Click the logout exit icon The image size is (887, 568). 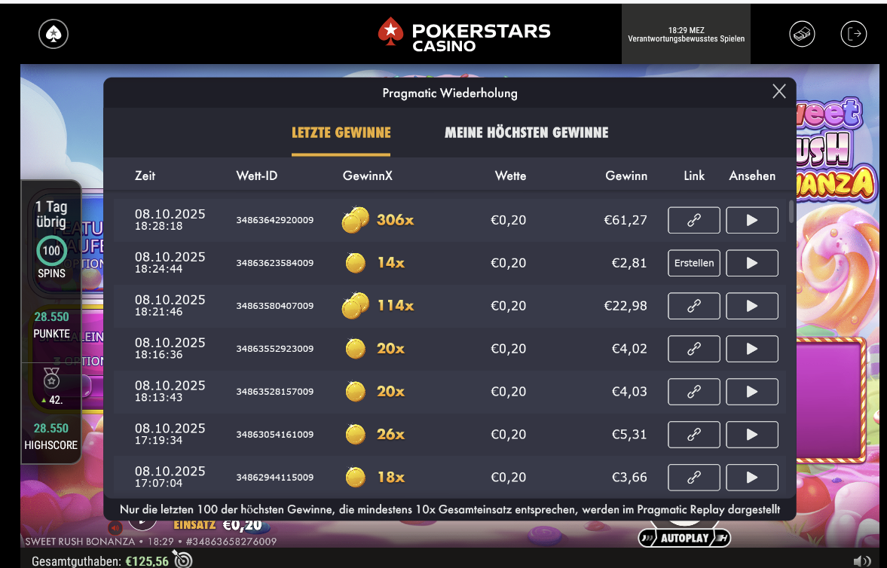click(854, 34)
